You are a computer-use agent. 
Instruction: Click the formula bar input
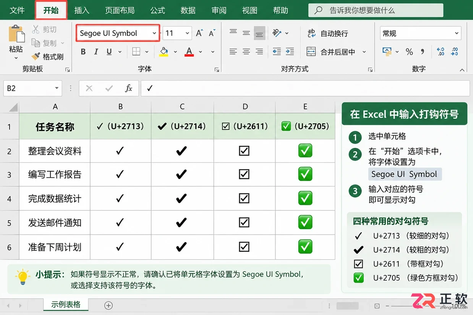coord(305,88)
